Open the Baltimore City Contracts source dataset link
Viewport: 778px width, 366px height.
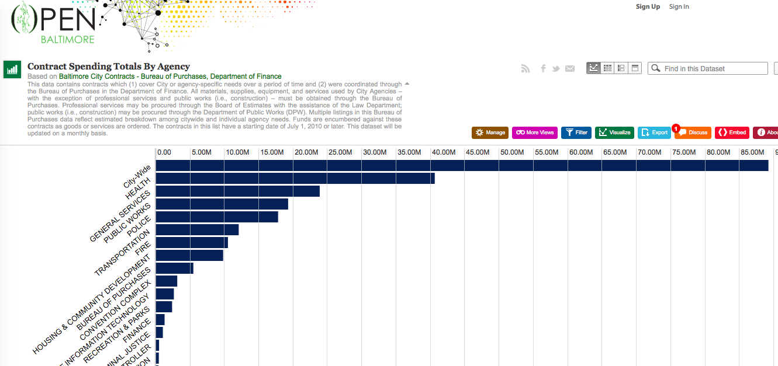[170, 76]
